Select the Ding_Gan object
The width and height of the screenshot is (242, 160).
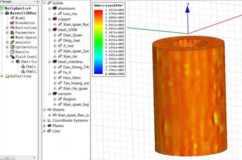(71, 40)
